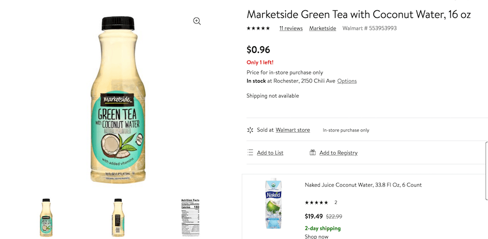The width and height of the screenshot is (488, 239).
Task: Click the Add to List text link
Action: [x=270, y=153]
